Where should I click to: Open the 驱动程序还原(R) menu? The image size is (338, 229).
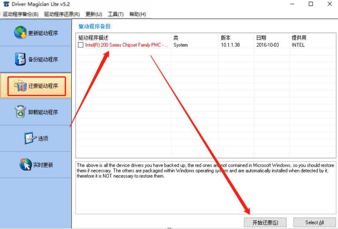coord(62,14)
